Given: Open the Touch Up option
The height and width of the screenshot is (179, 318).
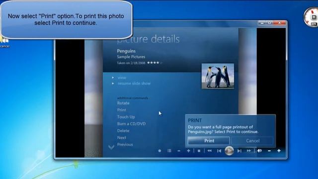Looking at the screenshot, I should click(x=126, y=117).
